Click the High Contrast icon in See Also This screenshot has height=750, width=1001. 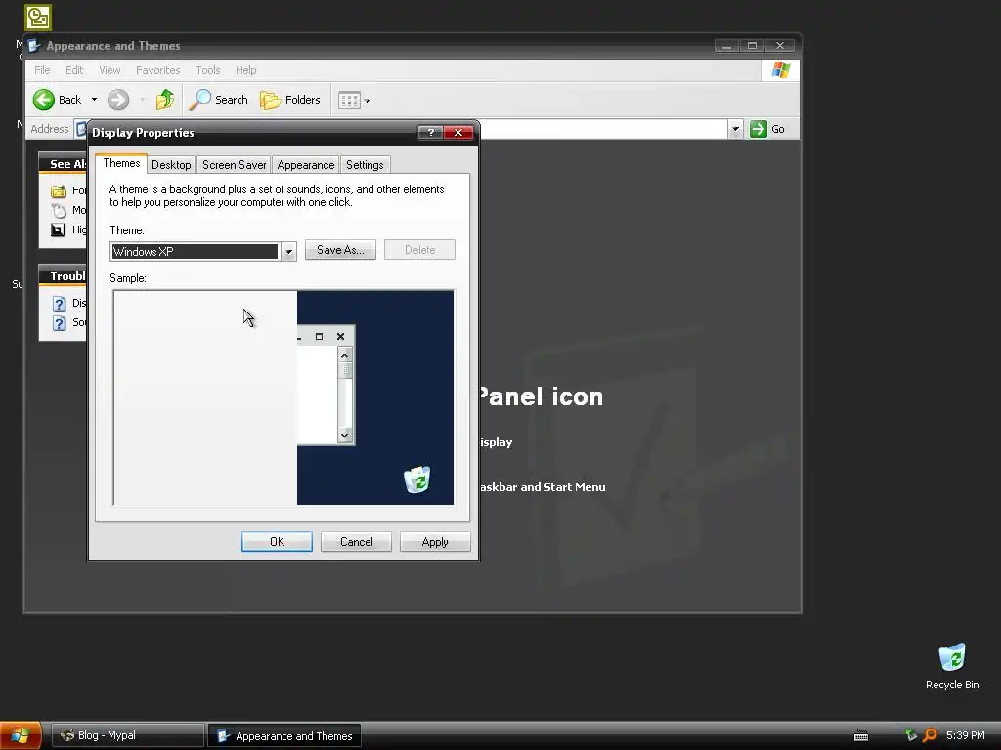point(58,229)
